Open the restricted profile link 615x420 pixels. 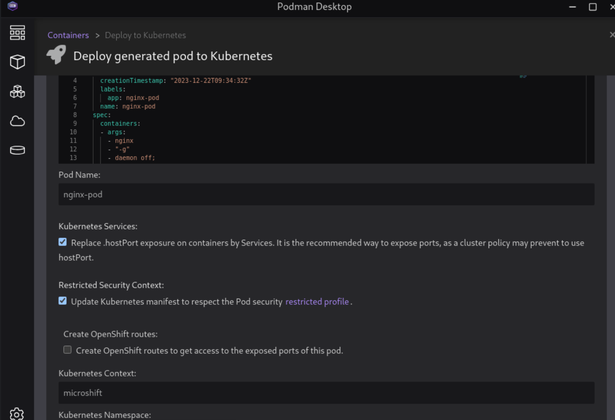pyautogui.click(x=317, y=302)
